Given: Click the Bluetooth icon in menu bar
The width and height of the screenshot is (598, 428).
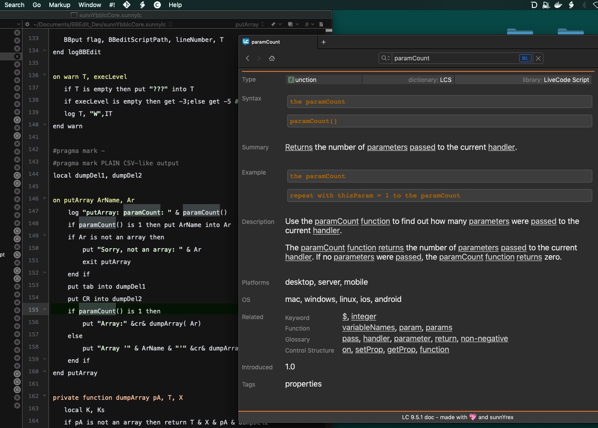Looking at the screenshot, I should coord(584,5).
